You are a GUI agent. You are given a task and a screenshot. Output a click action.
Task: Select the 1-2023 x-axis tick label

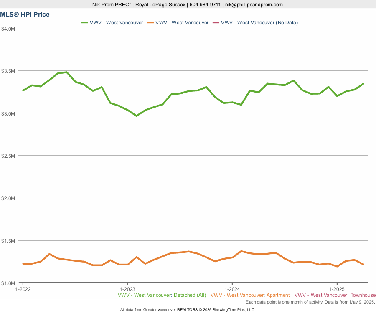(x=127, y=289)
